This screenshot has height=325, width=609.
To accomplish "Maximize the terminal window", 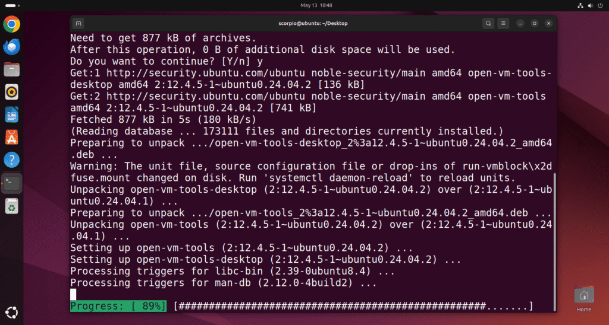I will 535,23.
